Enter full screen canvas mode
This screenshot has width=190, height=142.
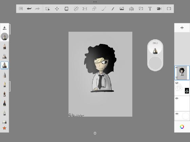pos(169,9)
